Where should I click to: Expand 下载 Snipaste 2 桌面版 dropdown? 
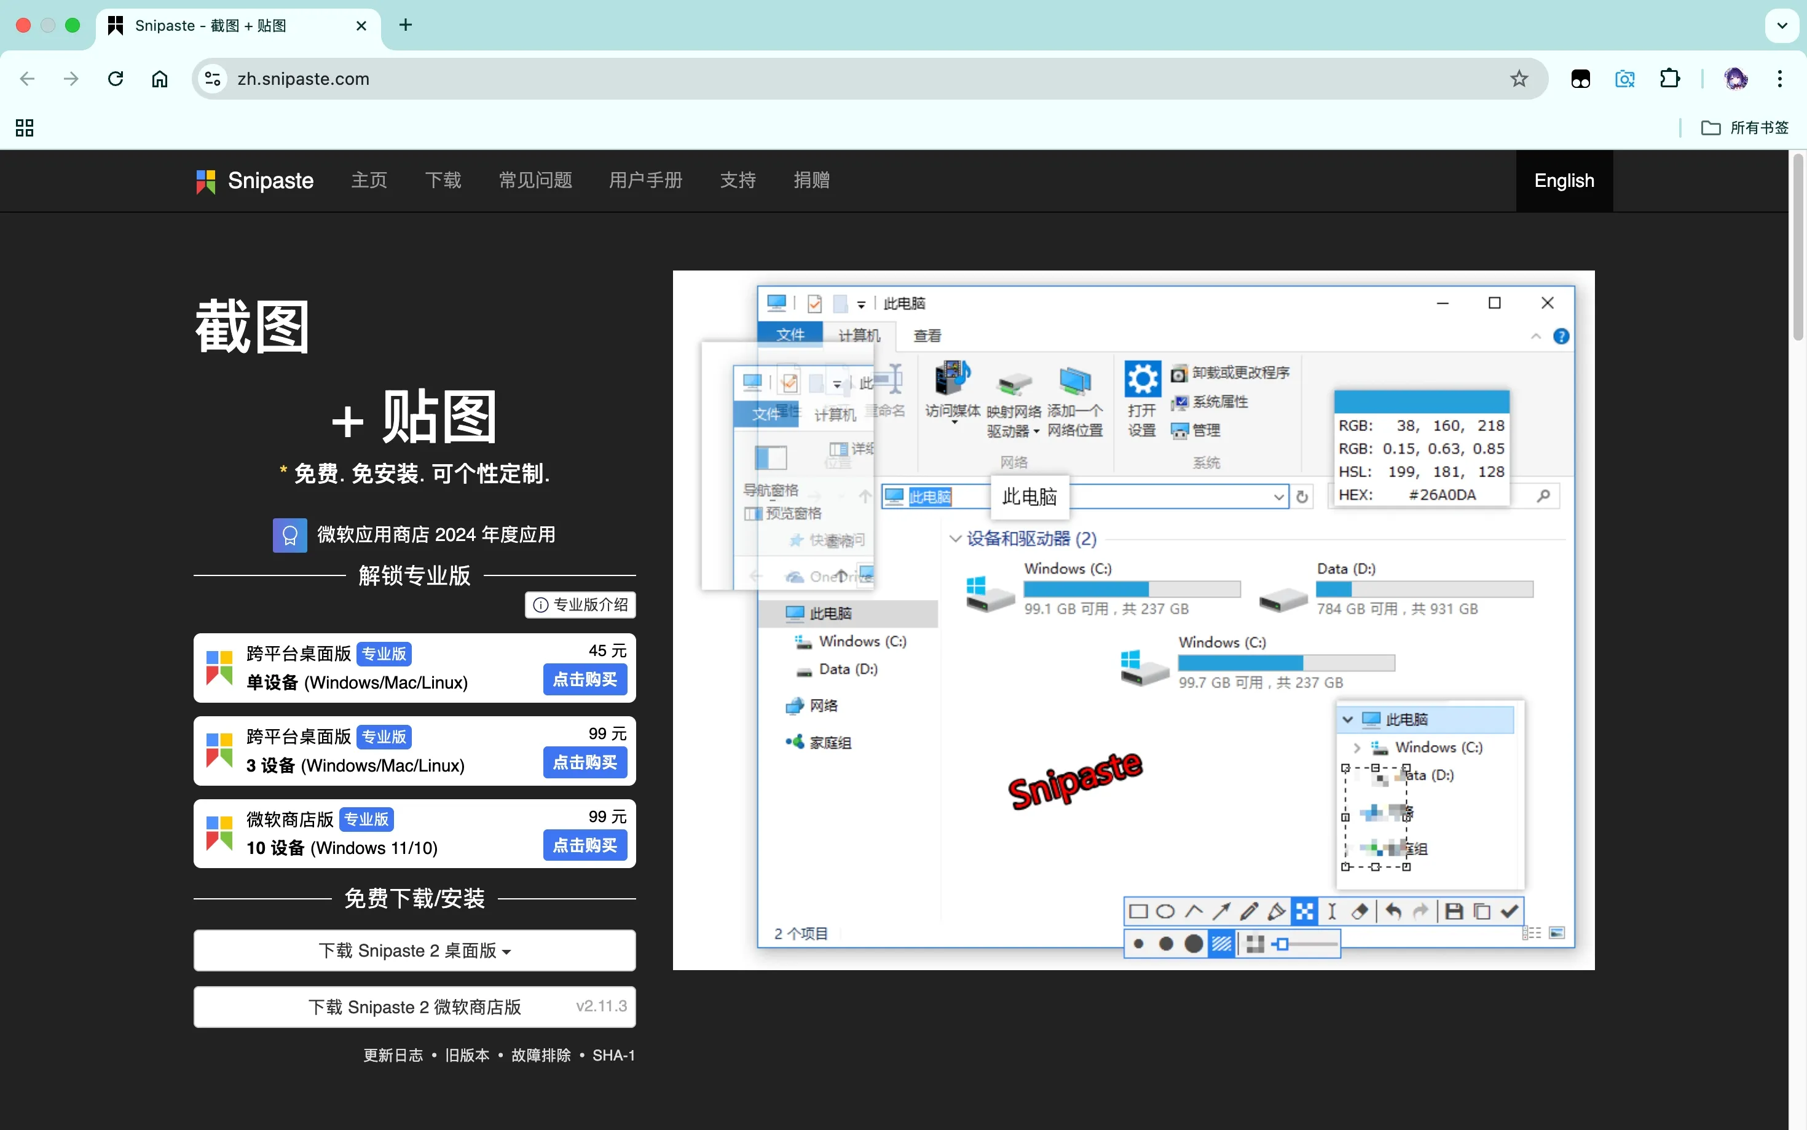pyautogui.click(x=415, y=950)
